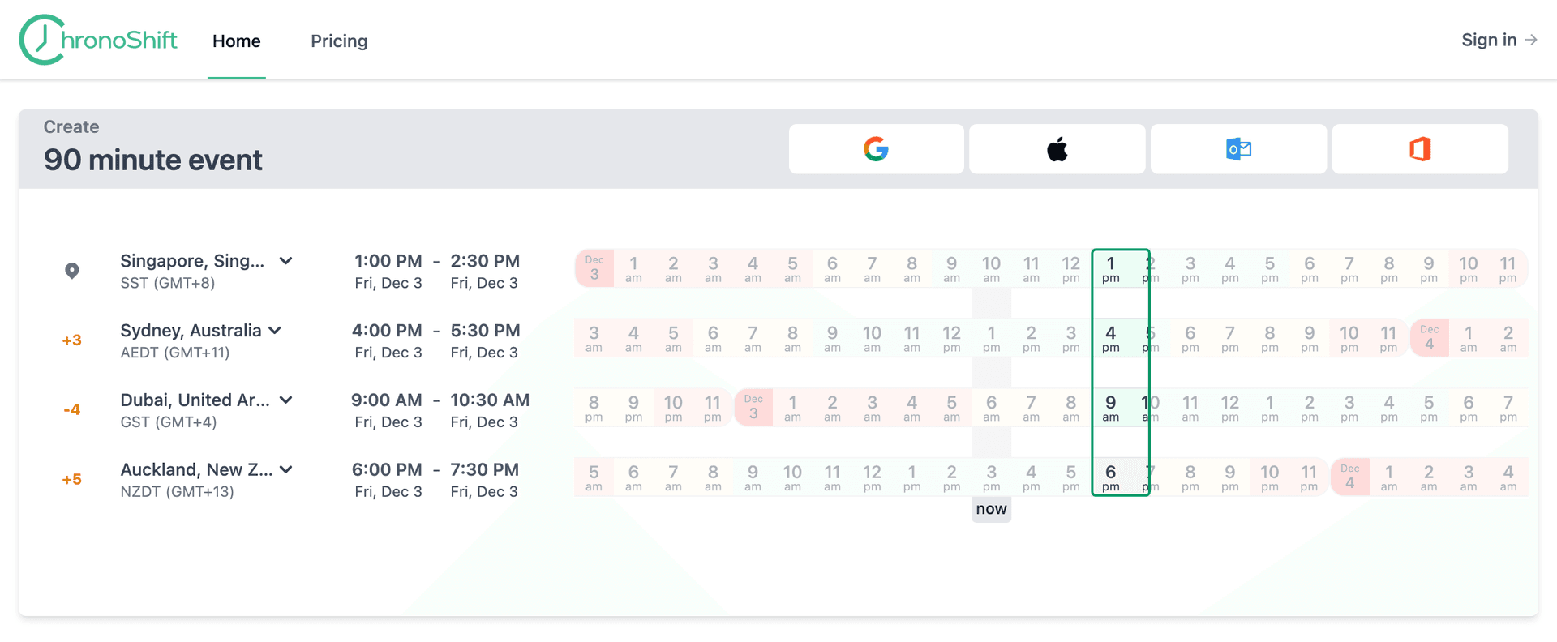Click the Auckland +5 offset label
This screenshot has height=642, width=1557.
[x=72, y=479]
